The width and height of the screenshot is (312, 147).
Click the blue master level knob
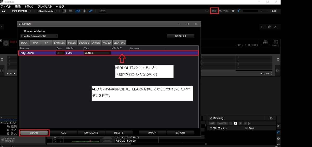click(x=239, y=11)
